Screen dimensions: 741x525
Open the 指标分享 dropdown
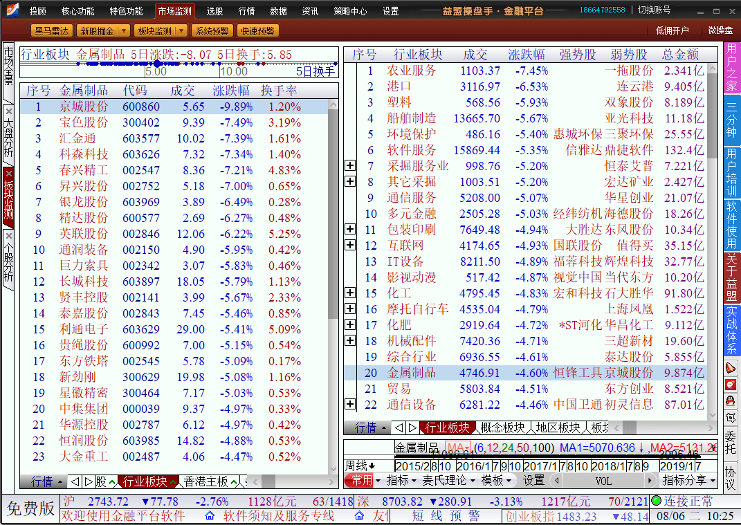(688, 481)
